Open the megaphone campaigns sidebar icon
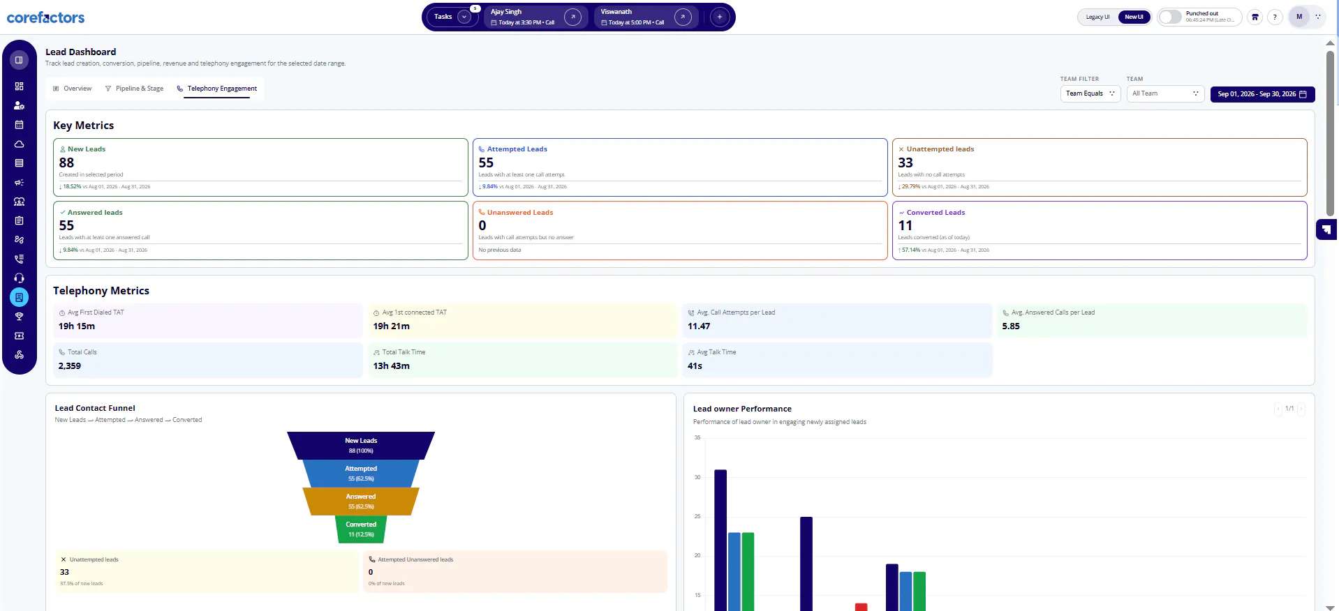This screenshot has width=1339, height=611. click(19, 182)
